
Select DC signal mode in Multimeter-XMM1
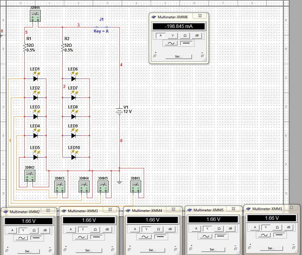279,235
